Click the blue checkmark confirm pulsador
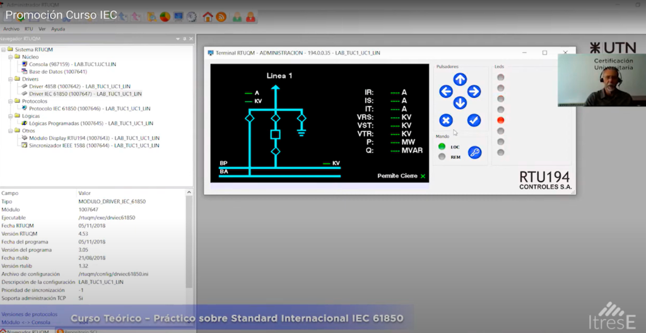Screen dimensions: 646x333 [474, 120]
